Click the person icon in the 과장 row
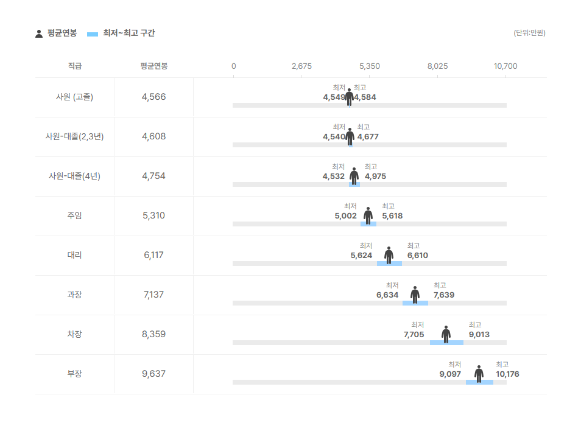Screen dimensions: 581x423 click(415, 295)
